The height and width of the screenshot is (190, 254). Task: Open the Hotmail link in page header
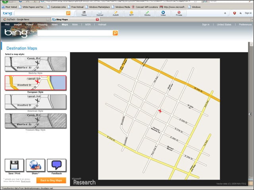[102, 25]
